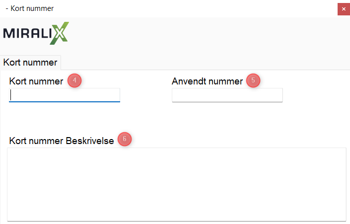The height and width of the screenshot is (224, 350).
Task: Click the red number 4 badge
Action: [x=74, y=81]
